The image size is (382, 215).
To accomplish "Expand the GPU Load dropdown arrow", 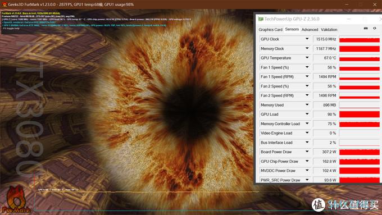I will point(307,114).
